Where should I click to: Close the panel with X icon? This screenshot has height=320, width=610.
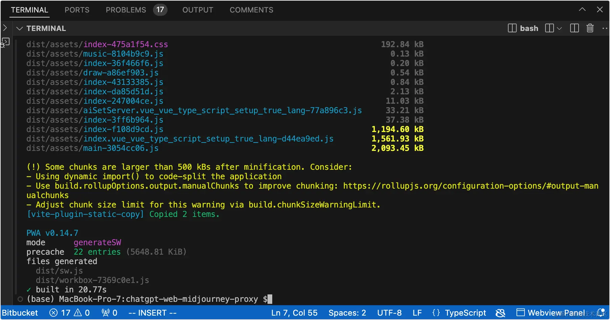[x=600, y=9]
